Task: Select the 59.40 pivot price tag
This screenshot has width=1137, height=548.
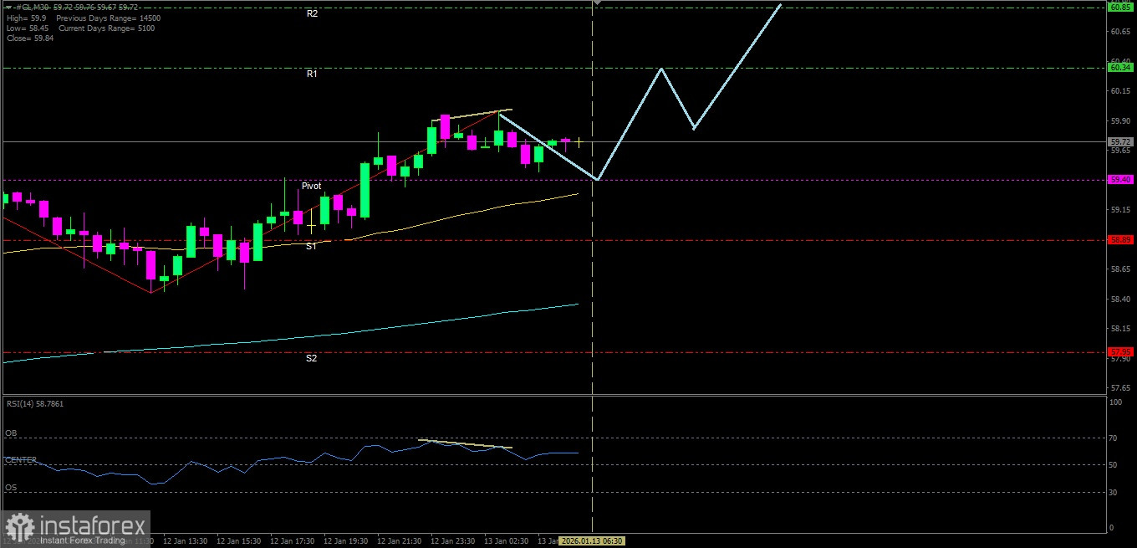Action: tap(1119, 180)
